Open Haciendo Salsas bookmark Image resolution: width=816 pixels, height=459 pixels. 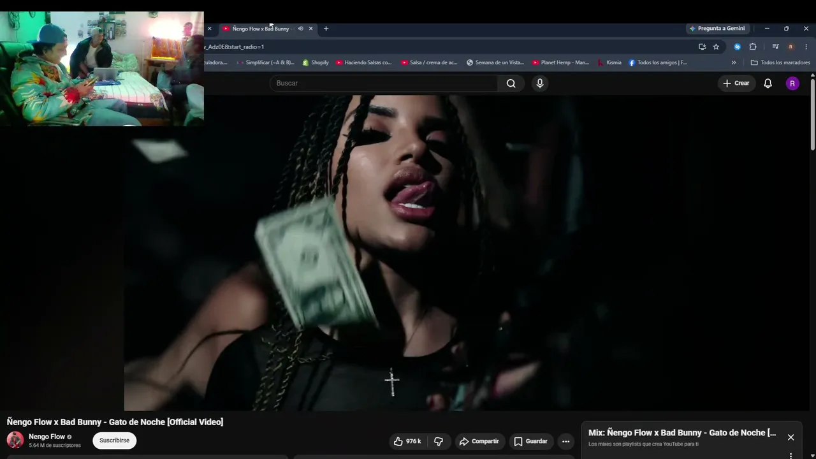click(363, 62)
